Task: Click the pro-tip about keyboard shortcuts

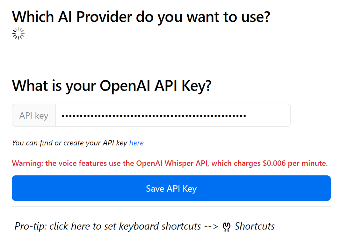Action: tap(115, 226)
